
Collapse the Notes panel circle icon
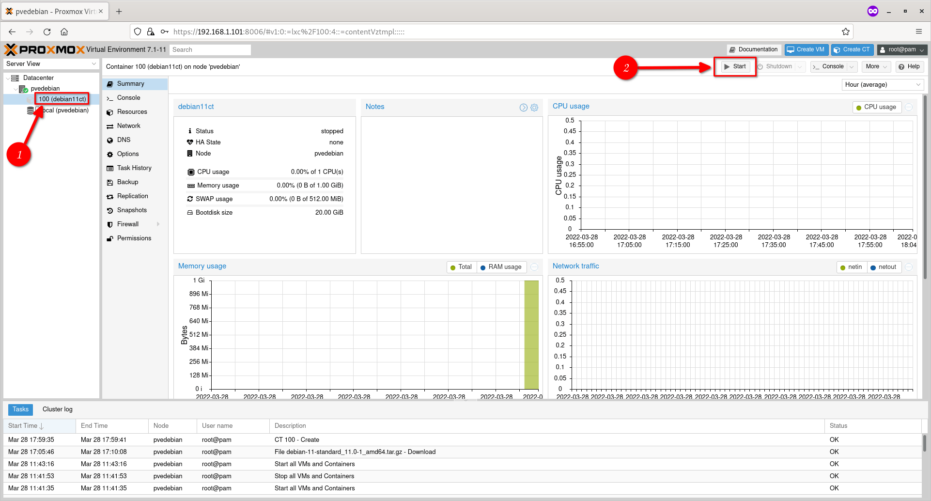pos(523,108)
